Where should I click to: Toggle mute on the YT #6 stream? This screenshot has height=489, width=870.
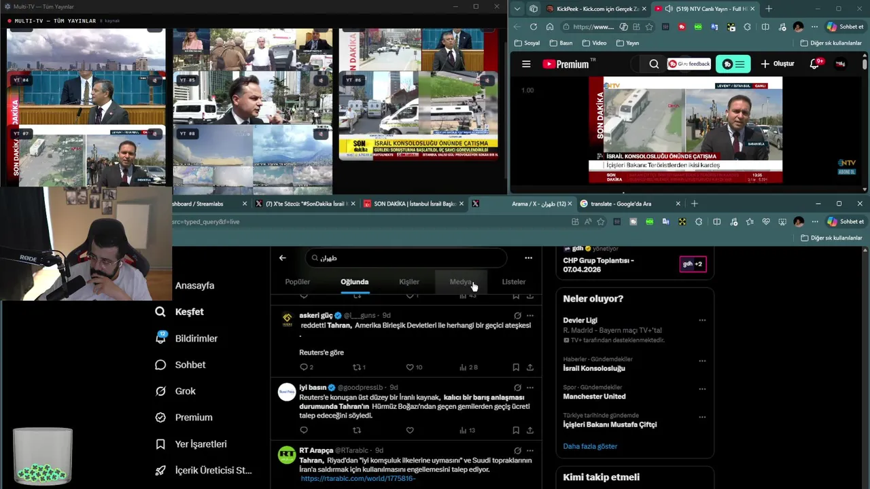487,80
